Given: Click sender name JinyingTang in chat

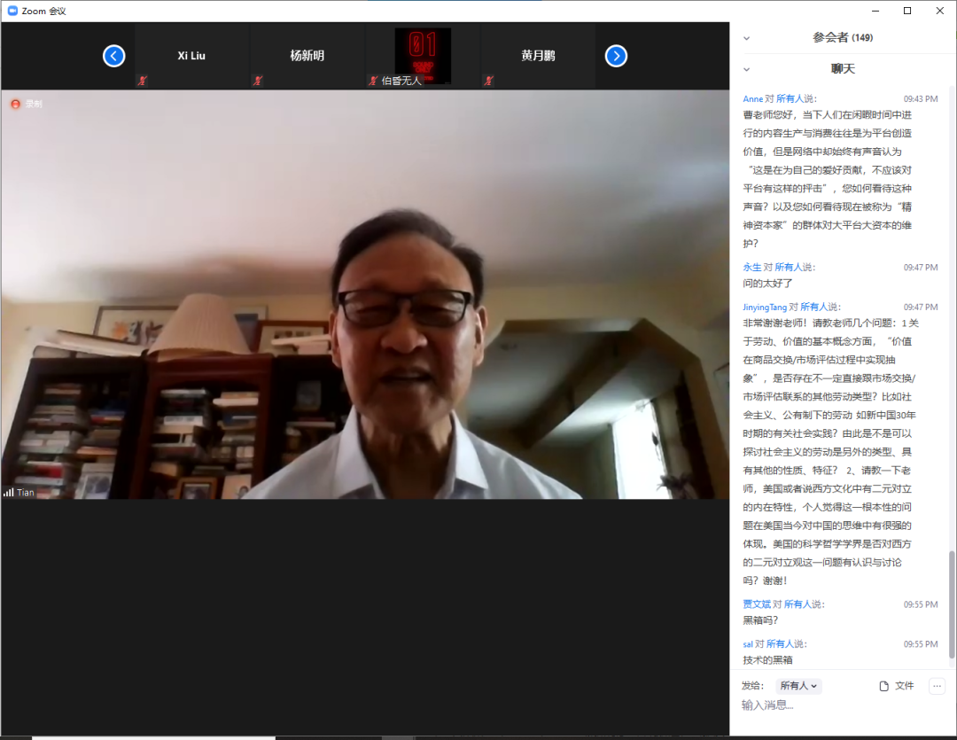Looking at the screenshot, I should (765, 307).
